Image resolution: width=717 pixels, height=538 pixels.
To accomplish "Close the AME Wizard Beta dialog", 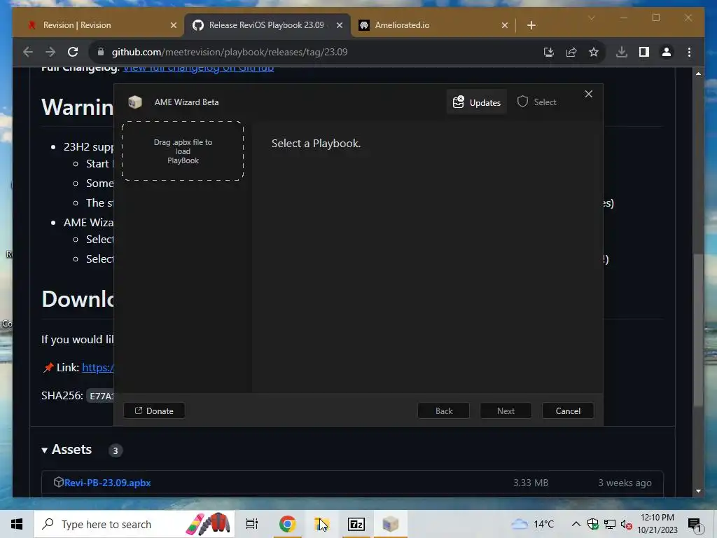I will [588, 94].
